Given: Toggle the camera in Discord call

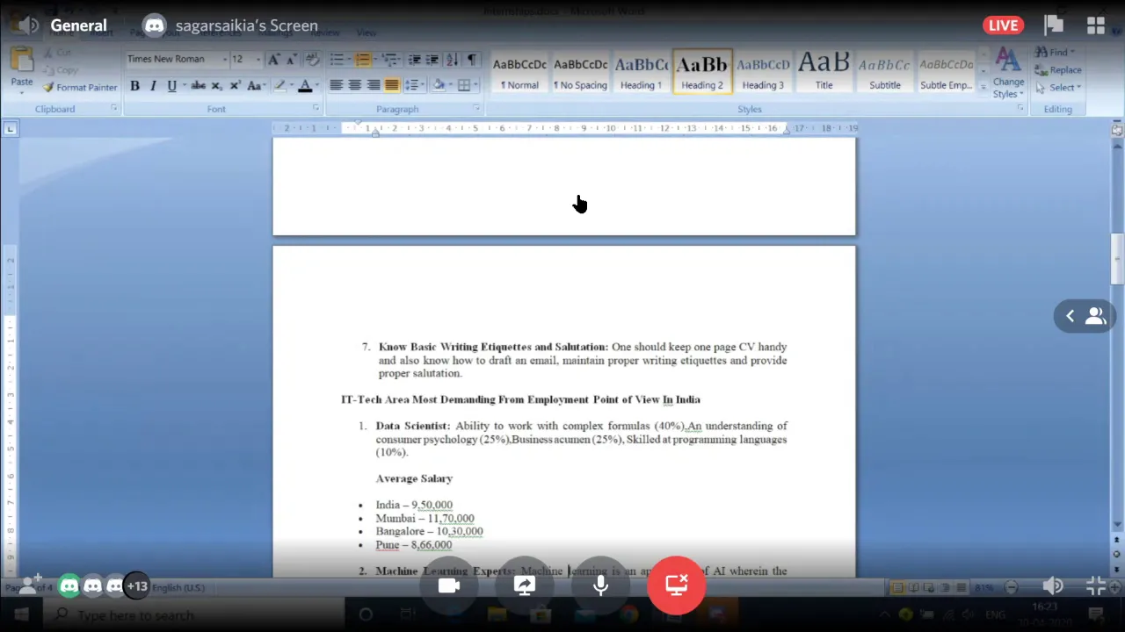Looking at the screenshot, I should click(449, 585).
